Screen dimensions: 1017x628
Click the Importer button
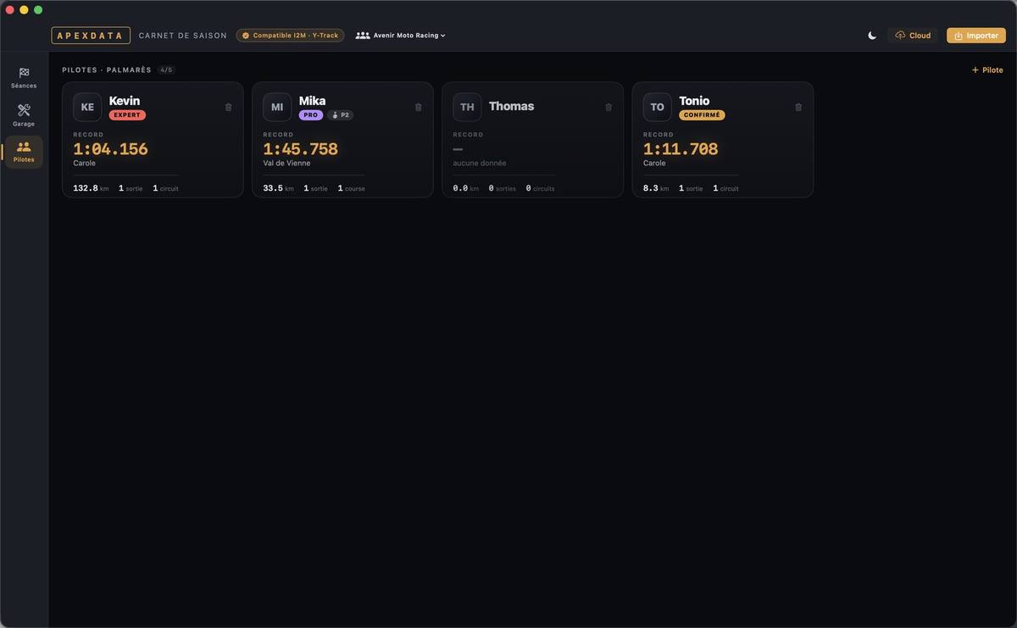click(x=975, y=36)
